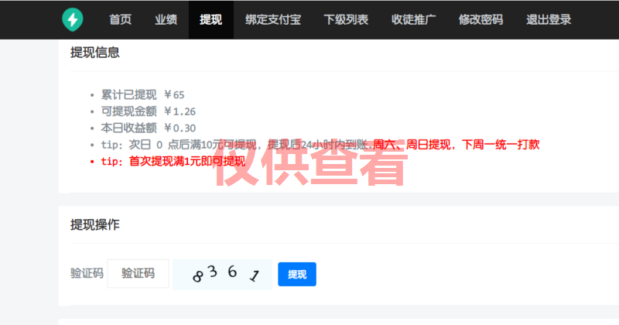Click the red tip about 首次提现满1元
This screenshot has width=619, height=325.
pos(173,161)
